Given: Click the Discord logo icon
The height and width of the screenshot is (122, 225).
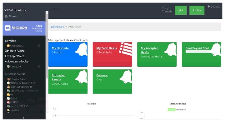Looking at the screenshot, I should tap(8, 28).
